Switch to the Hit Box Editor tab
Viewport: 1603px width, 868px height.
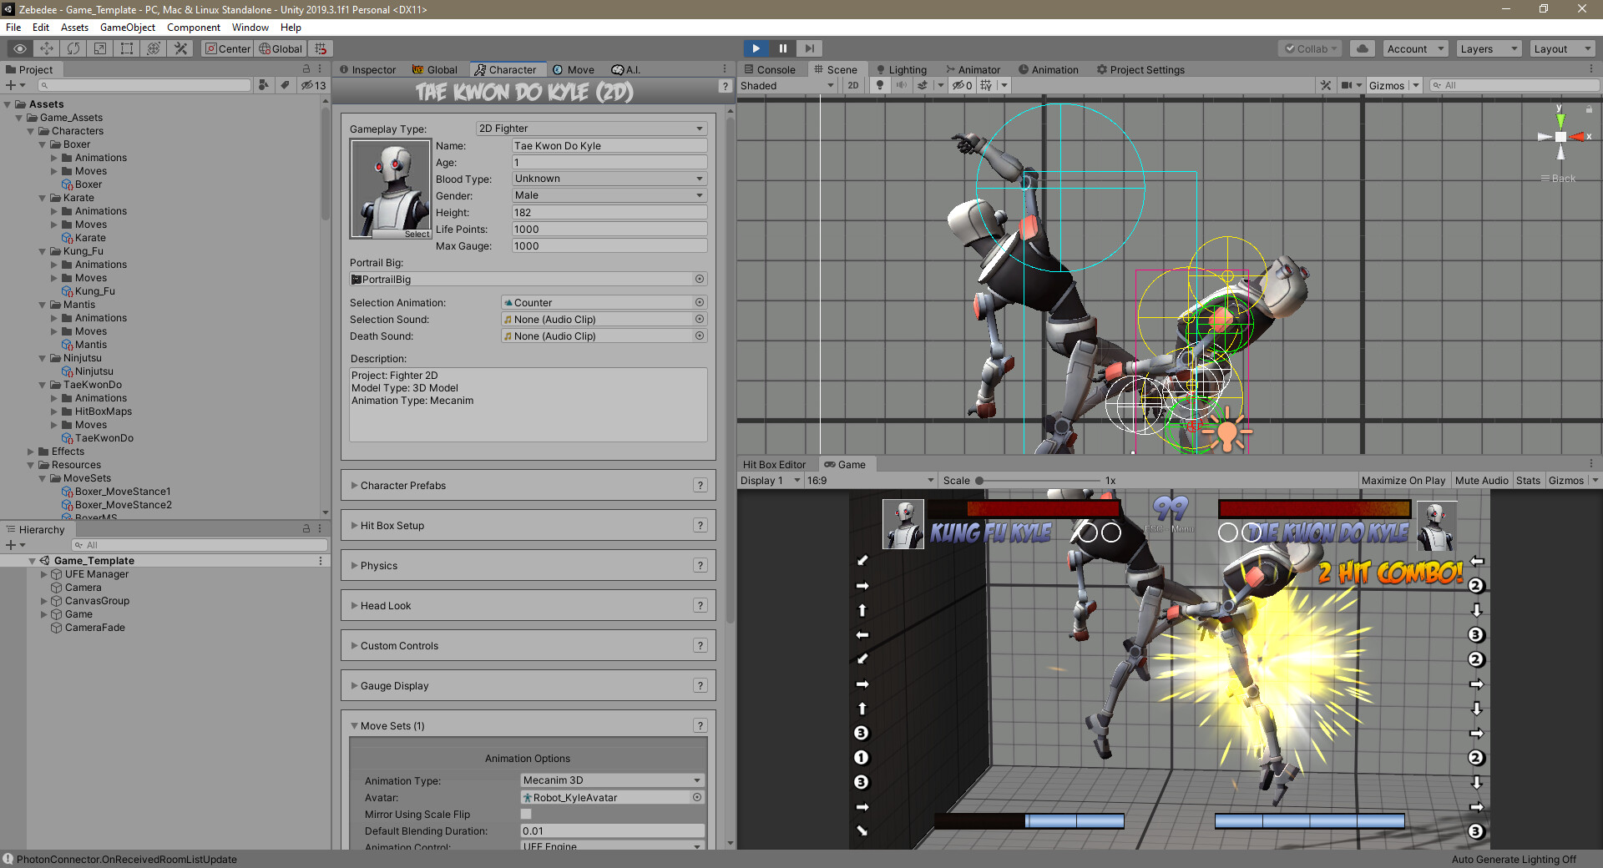click(775, 464)
